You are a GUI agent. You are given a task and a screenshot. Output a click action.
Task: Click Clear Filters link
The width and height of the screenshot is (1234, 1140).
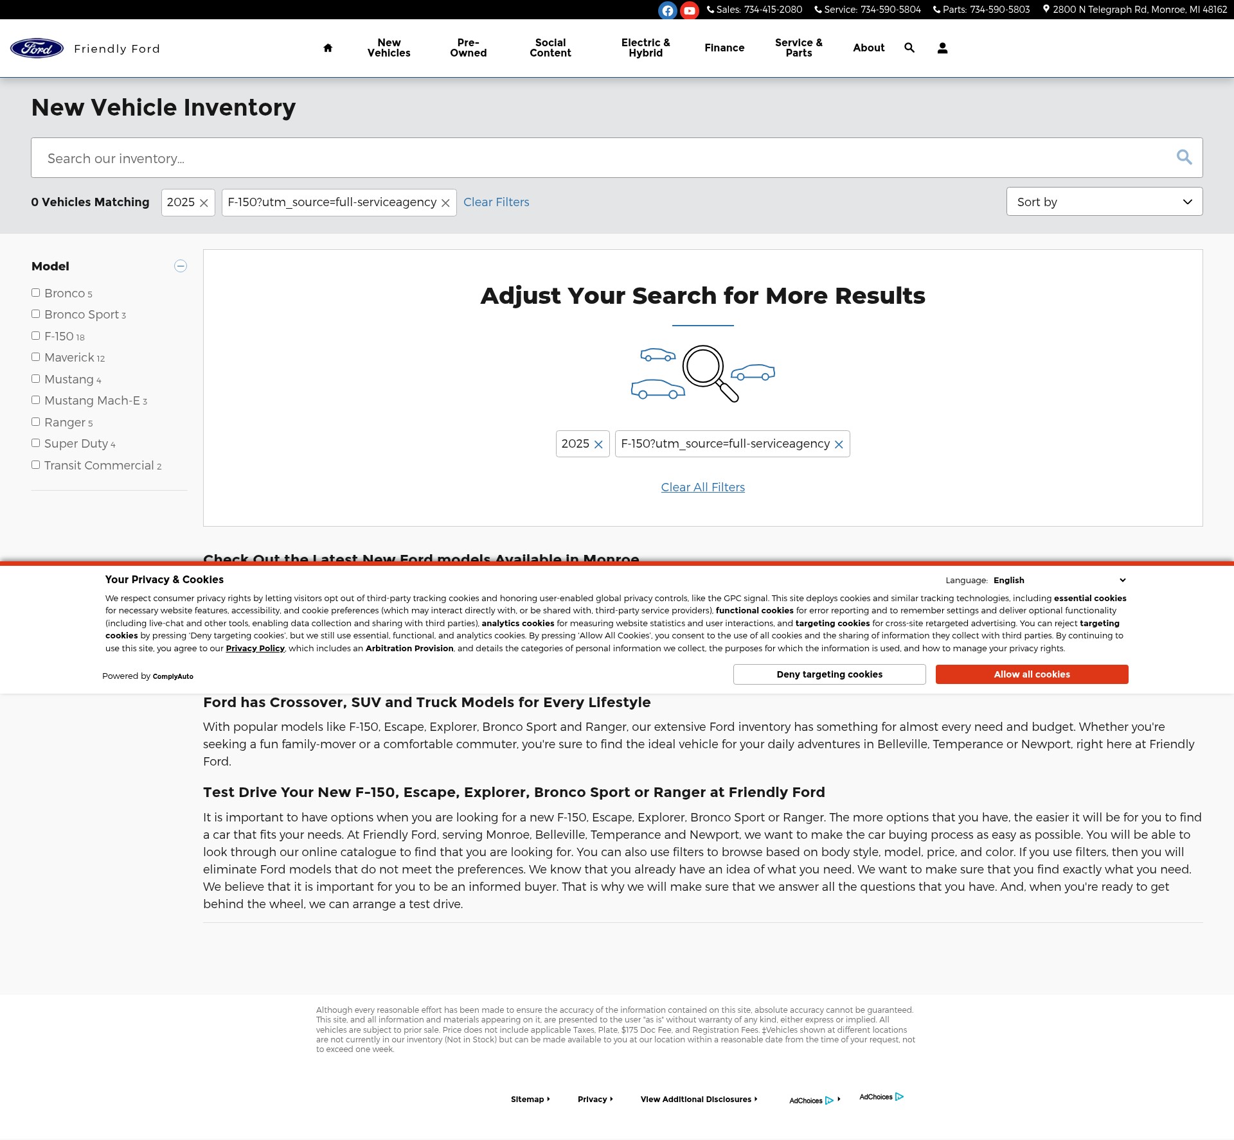coord(496,202)
